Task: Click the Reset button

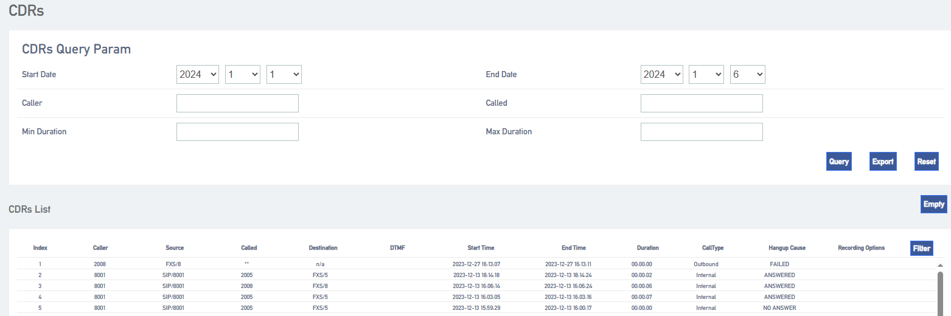Action: (x=927, y=162)
